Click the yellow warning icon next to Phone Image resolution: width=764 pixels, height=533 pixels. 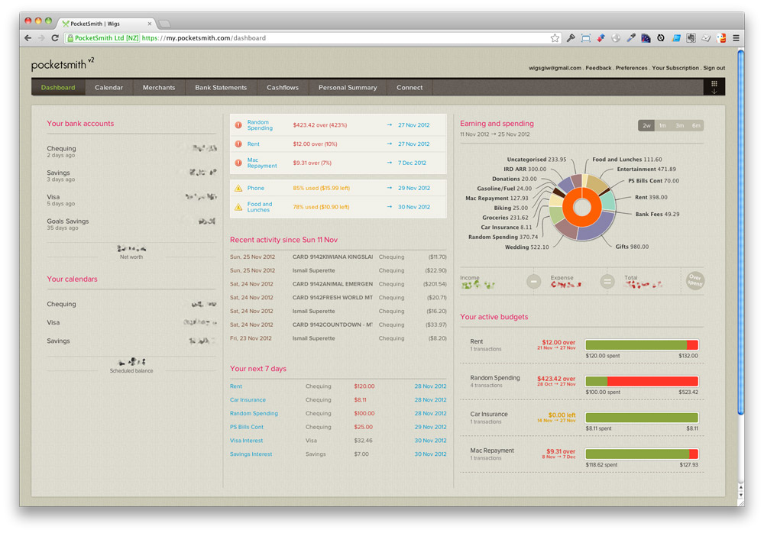238,187
